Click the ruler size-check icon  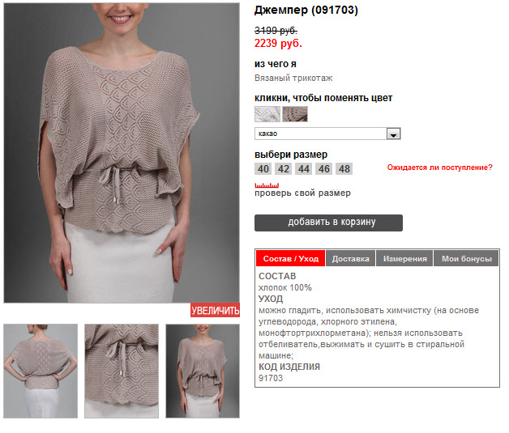pyautogui.click(x=267, y=185)
